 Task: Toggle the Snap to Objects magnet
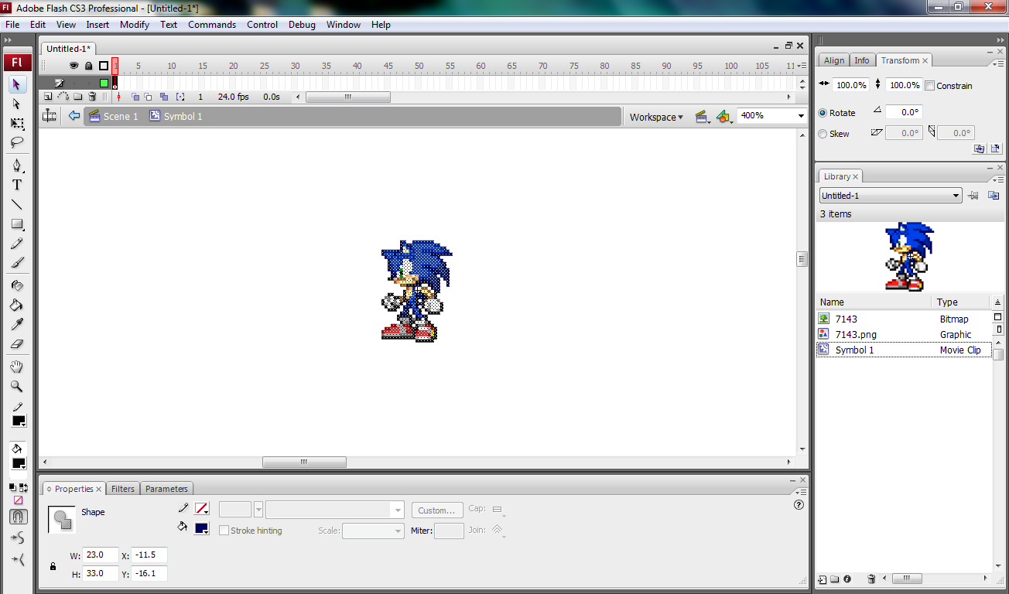click(19, 517)
